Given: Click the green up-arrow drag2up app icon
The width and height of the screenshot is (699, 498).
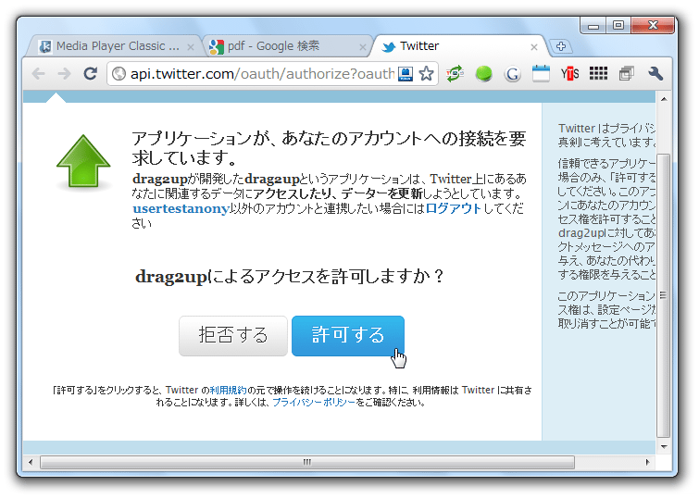Looking at the screenshot, I should tap(83, 161).
